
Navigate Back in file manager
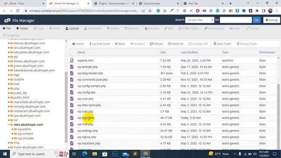click(120, 44)
